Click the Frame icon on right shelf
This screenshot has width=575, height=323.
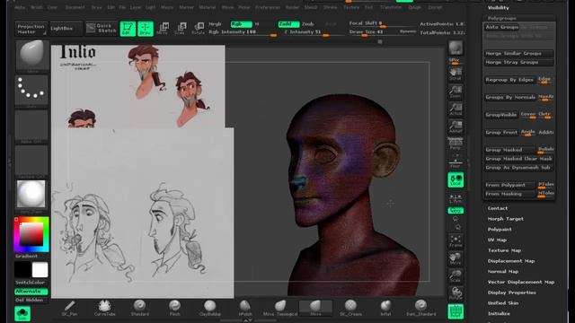pos(456,241)
